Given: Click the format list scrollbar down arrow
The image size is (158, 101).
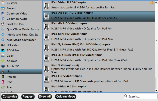Looking at the screenshot, I should [156, 91].
